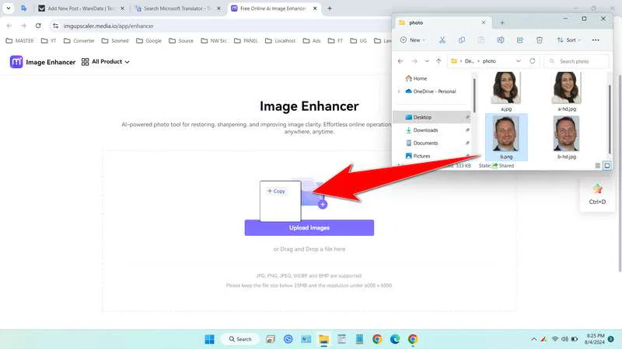
Task: Click the volume icon in system tray
Action: point(564,339)
